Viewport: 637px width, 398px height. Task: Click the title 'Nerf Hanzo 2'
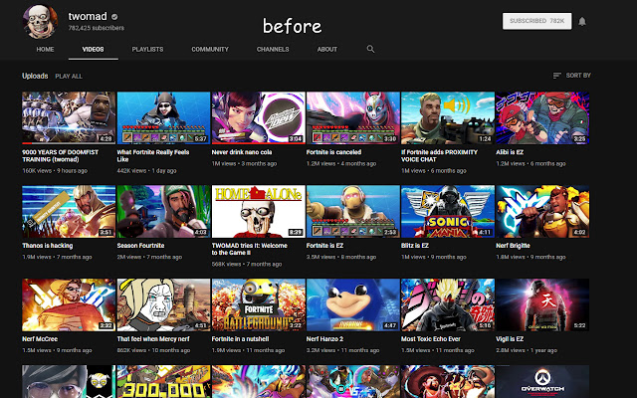324,339
